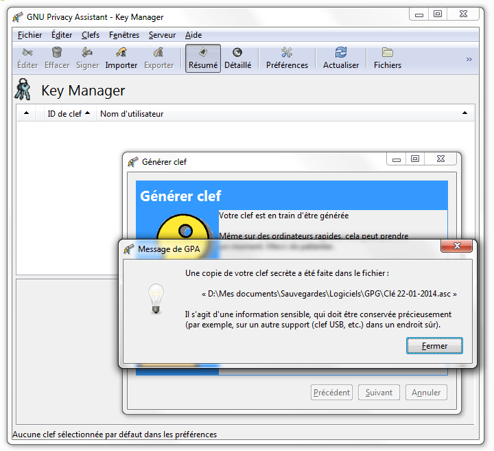
Task: Click the light bulb information icon
Action: click(156, 299)
